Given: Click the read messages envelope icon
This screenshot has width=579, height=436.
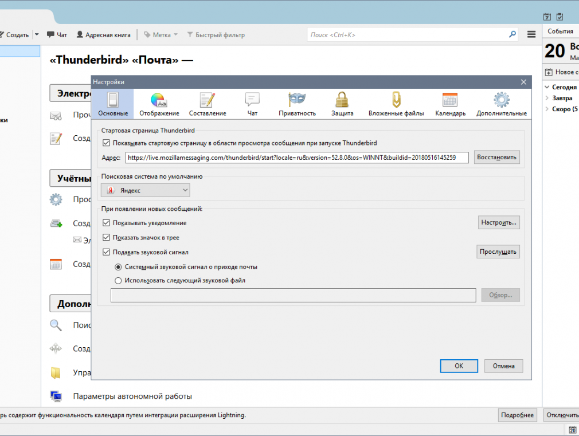Looking at the screenshot, I should [56, 116].
